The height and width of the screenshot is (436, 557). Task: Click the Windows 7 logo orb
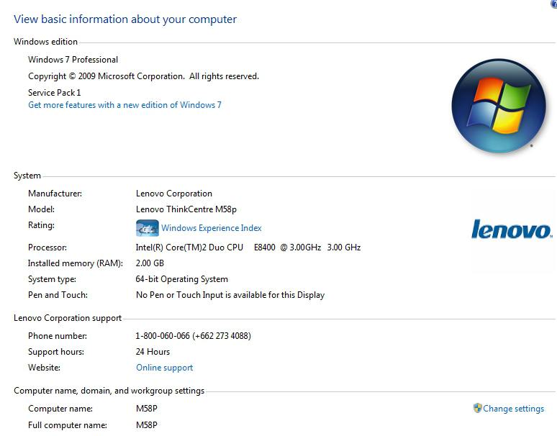[x=498, y=106]
